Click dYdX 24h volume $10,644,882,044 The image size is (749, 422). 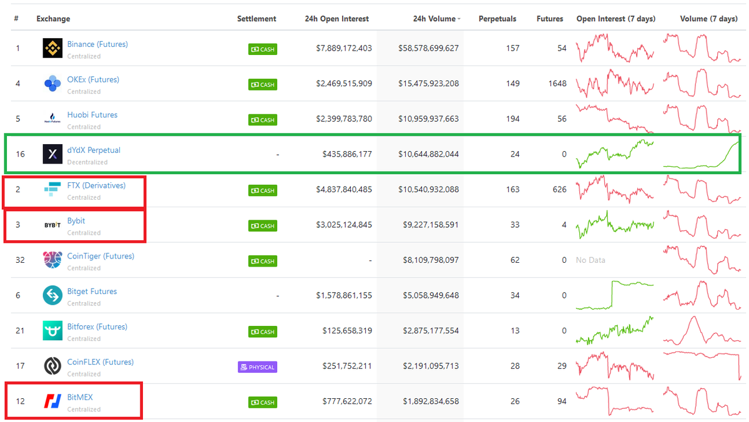click(x=428, y=154)
